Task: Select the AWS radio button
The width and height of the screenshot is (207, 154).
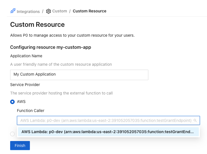Action: [x=12, y=102]
